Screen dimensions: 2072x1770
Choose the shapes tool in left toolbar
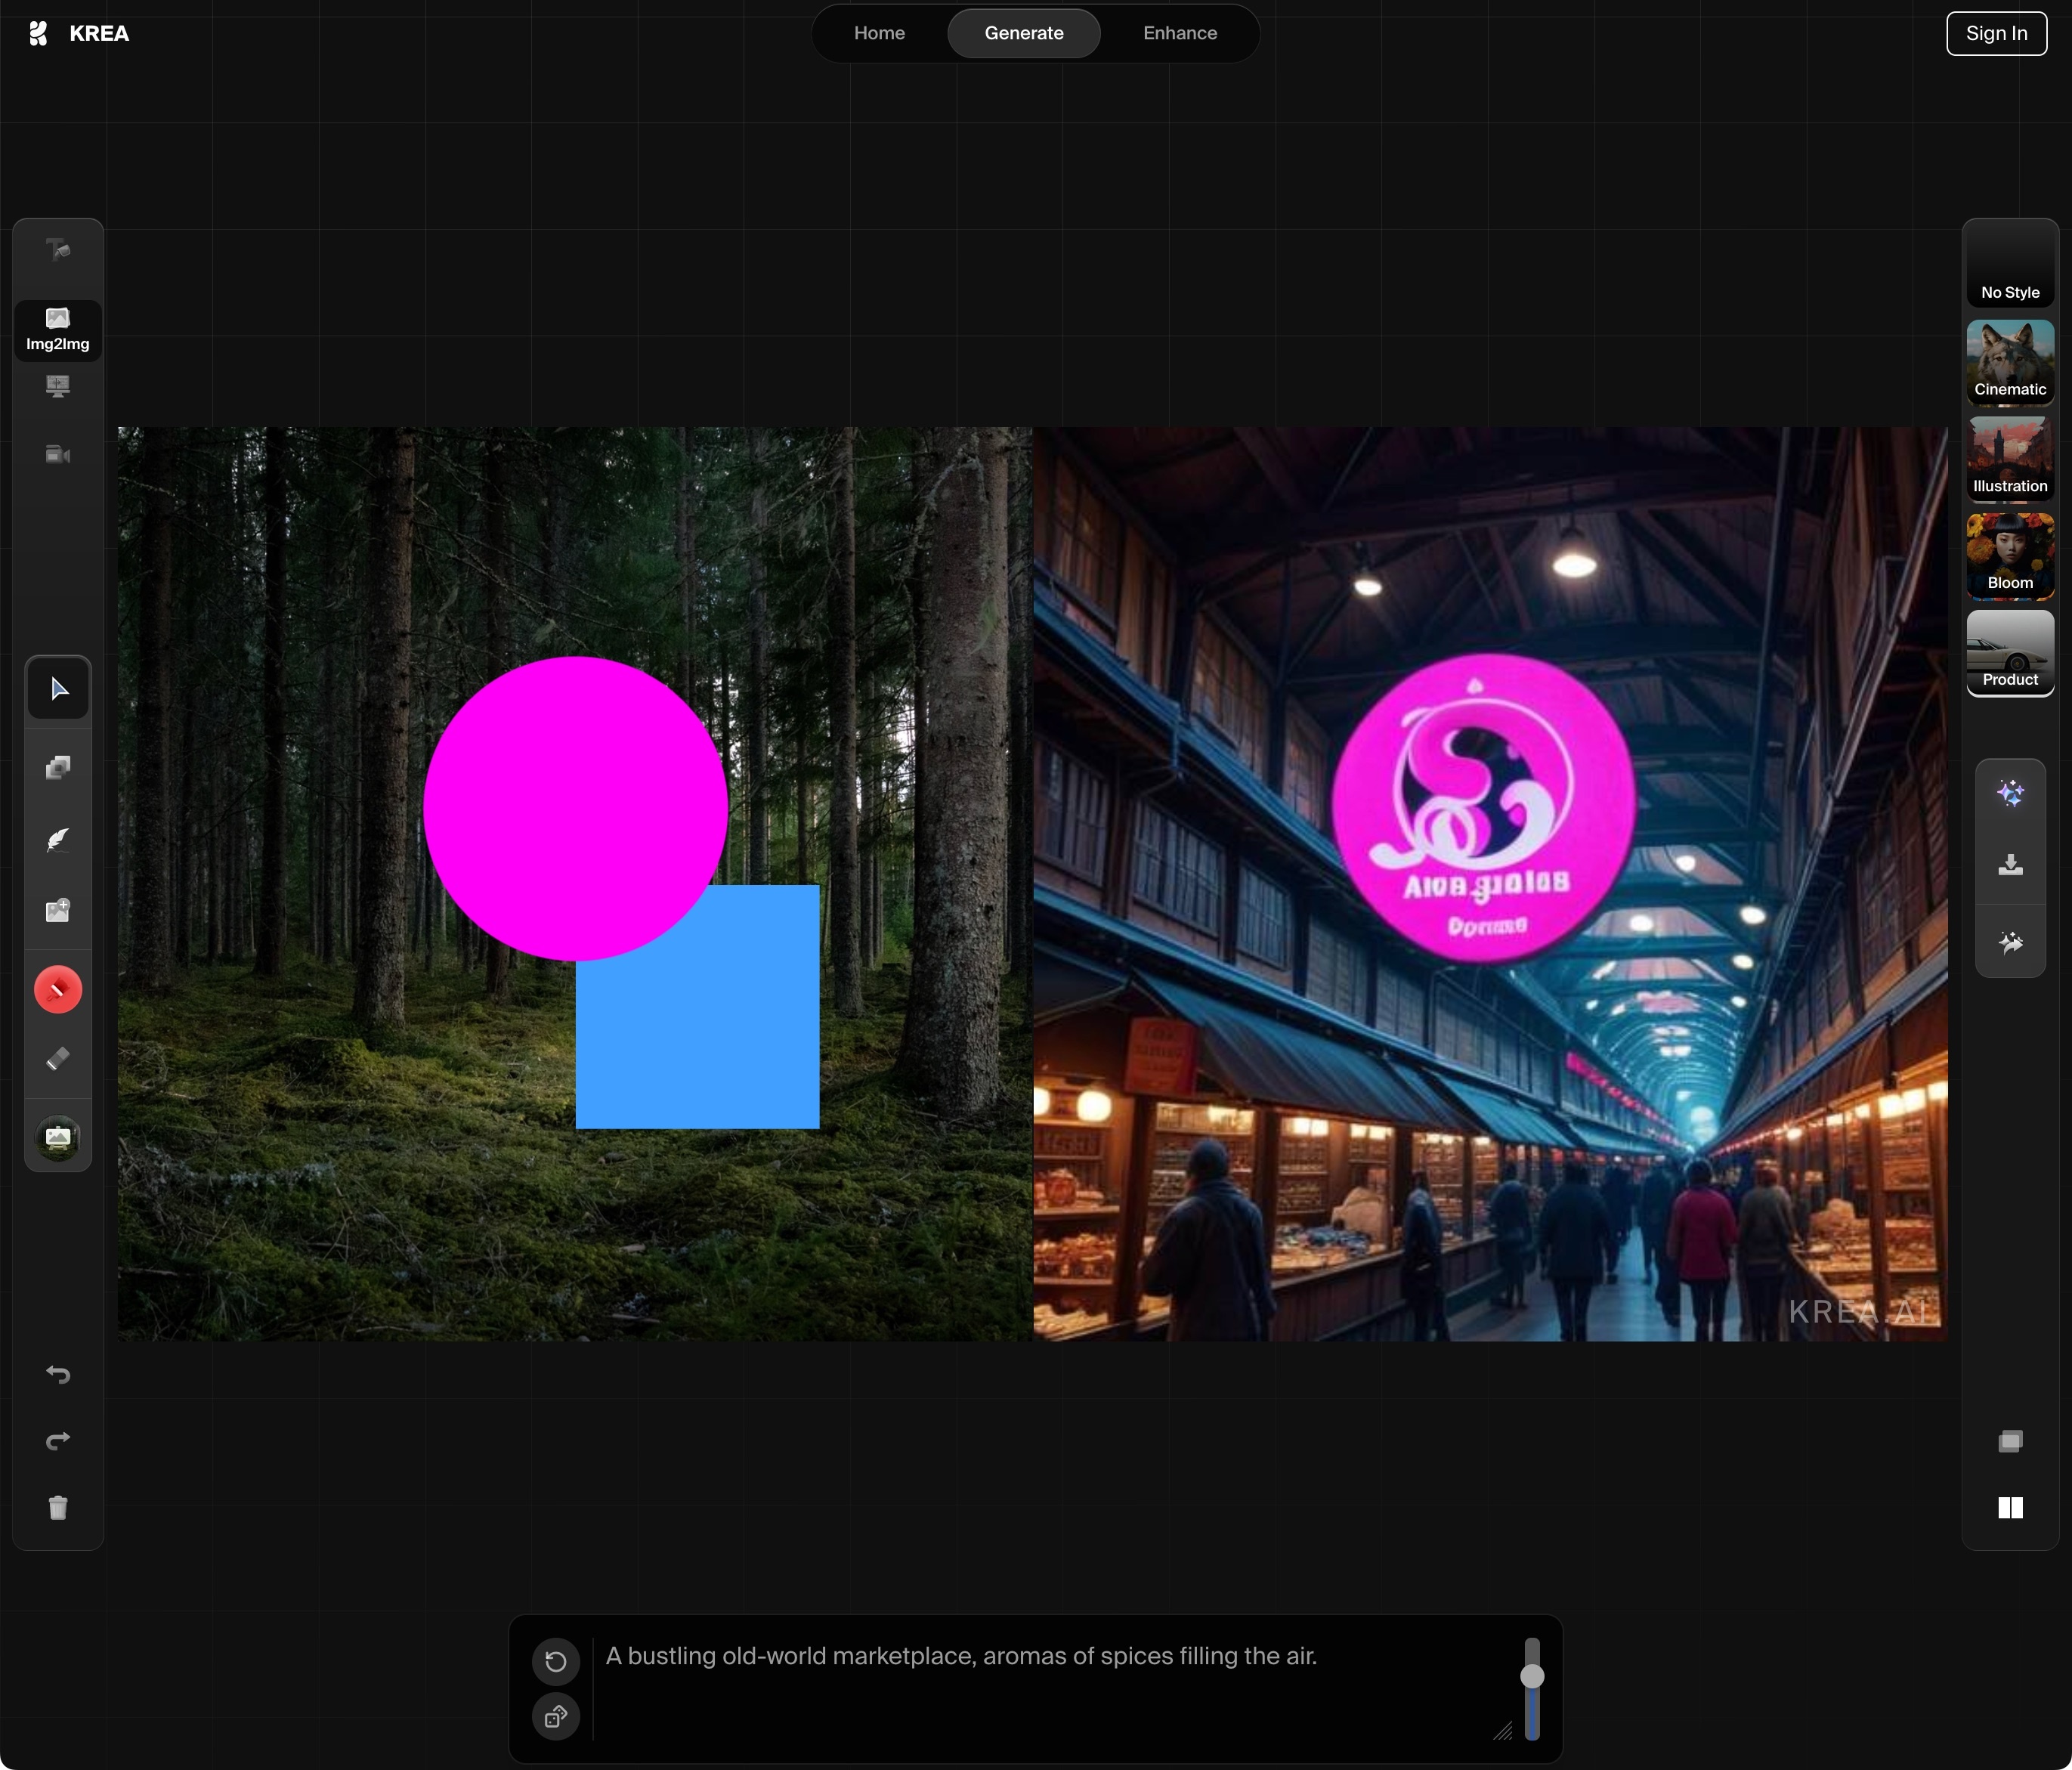[58, 768]
